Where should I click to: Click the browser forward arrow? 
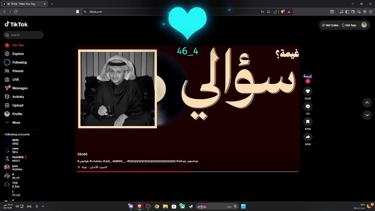[10, 12]
